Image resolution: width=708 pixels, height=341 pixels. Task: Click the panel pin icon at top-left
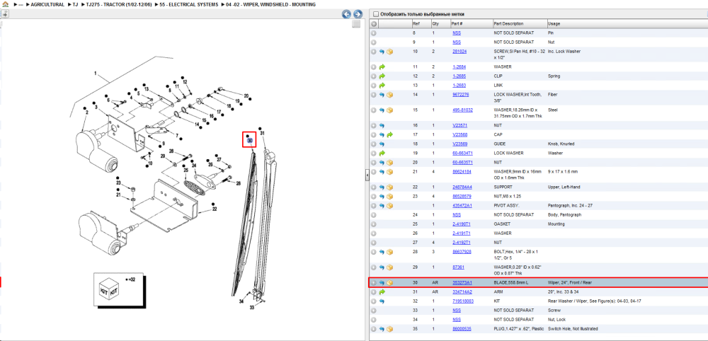[x=4, y=14]
